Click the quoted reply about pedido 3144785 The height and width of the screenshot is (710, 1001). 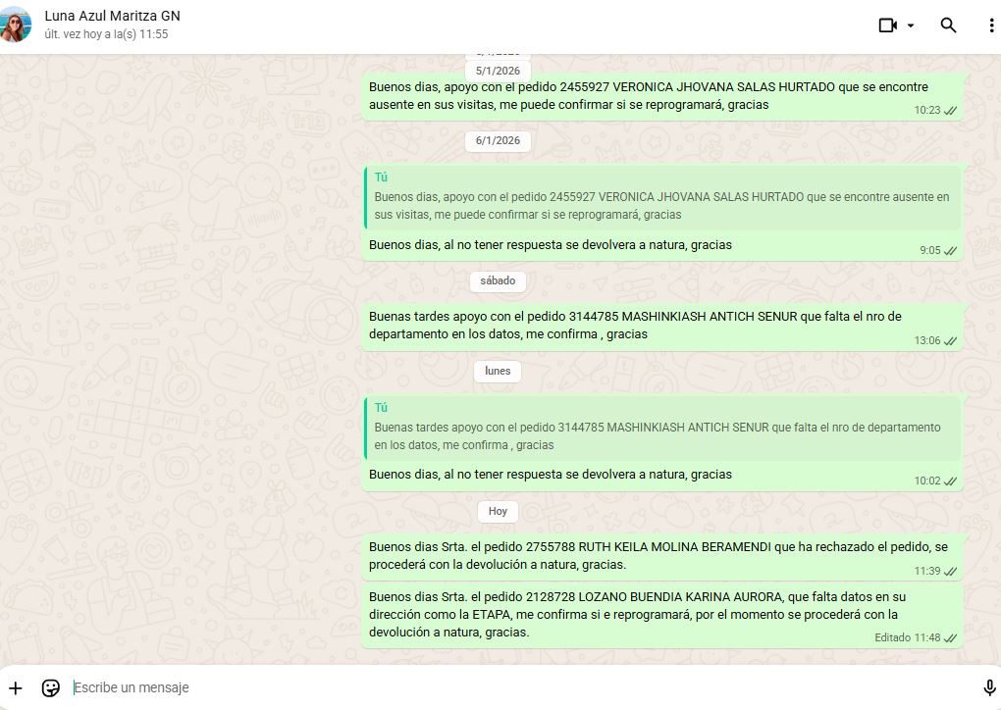662,428
